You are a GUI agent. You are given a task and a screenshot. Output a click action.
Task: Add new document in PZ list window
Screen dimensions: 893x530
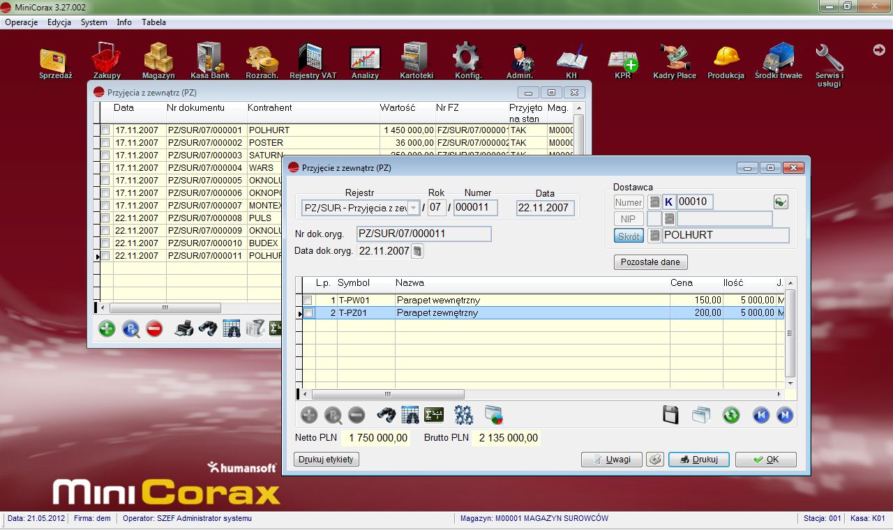click(107, 328)
